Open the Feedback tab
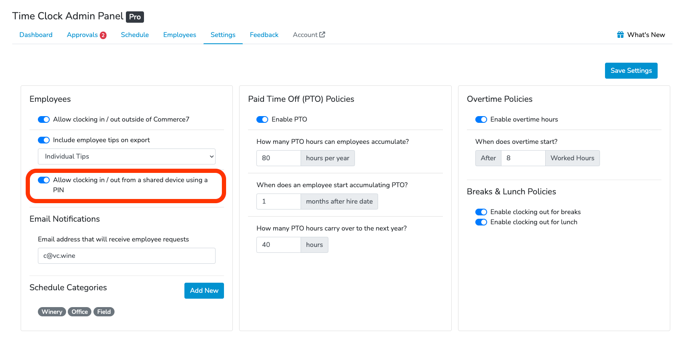The height and width of the screenshot is (350, 685). tap(264, 35)
